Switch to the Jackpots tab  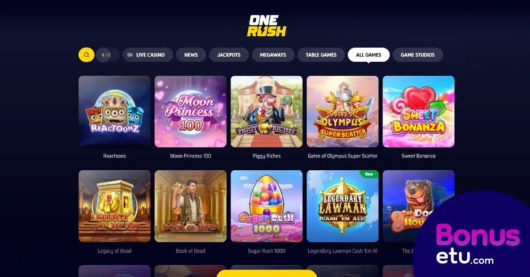pyautogui.click(x=229, y=55)
